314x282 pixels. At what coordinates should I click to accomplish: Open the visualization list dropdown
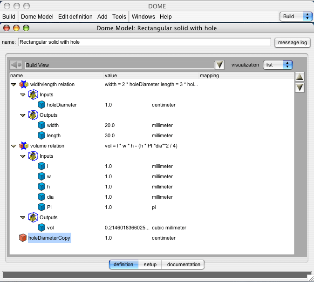[278, 65]
